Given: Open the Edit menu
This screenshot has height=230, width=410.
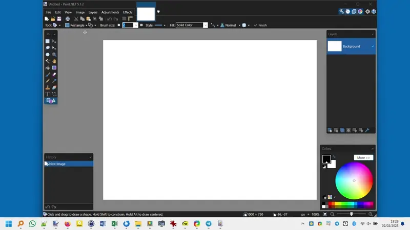Looking at the screenshot, I should coord(58,12).
